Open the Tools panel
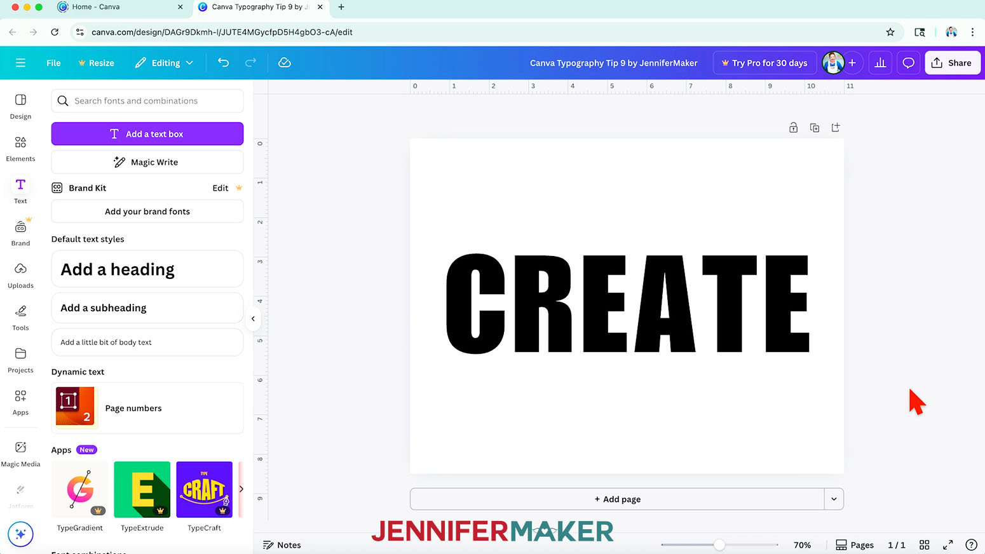985x554 pixels. pos(20,318)
